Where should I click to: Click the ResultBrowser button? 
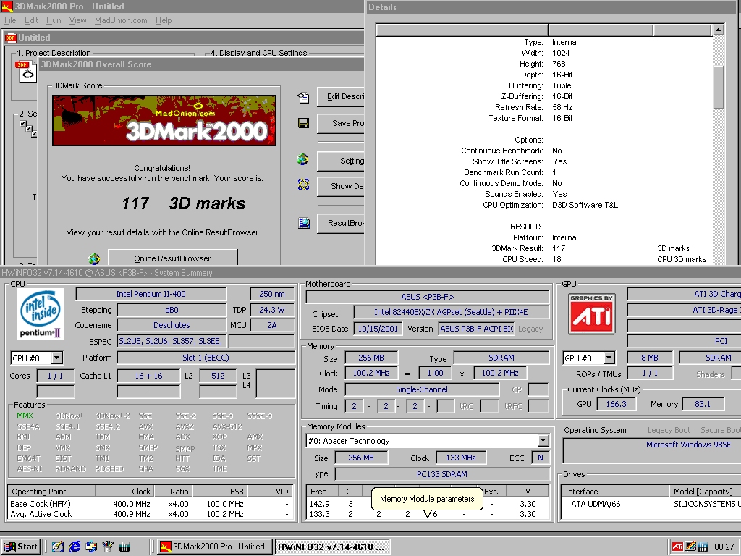click(x=341, y=223)
